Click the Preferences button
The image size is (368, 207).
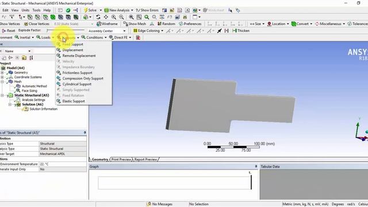point(190,24)
